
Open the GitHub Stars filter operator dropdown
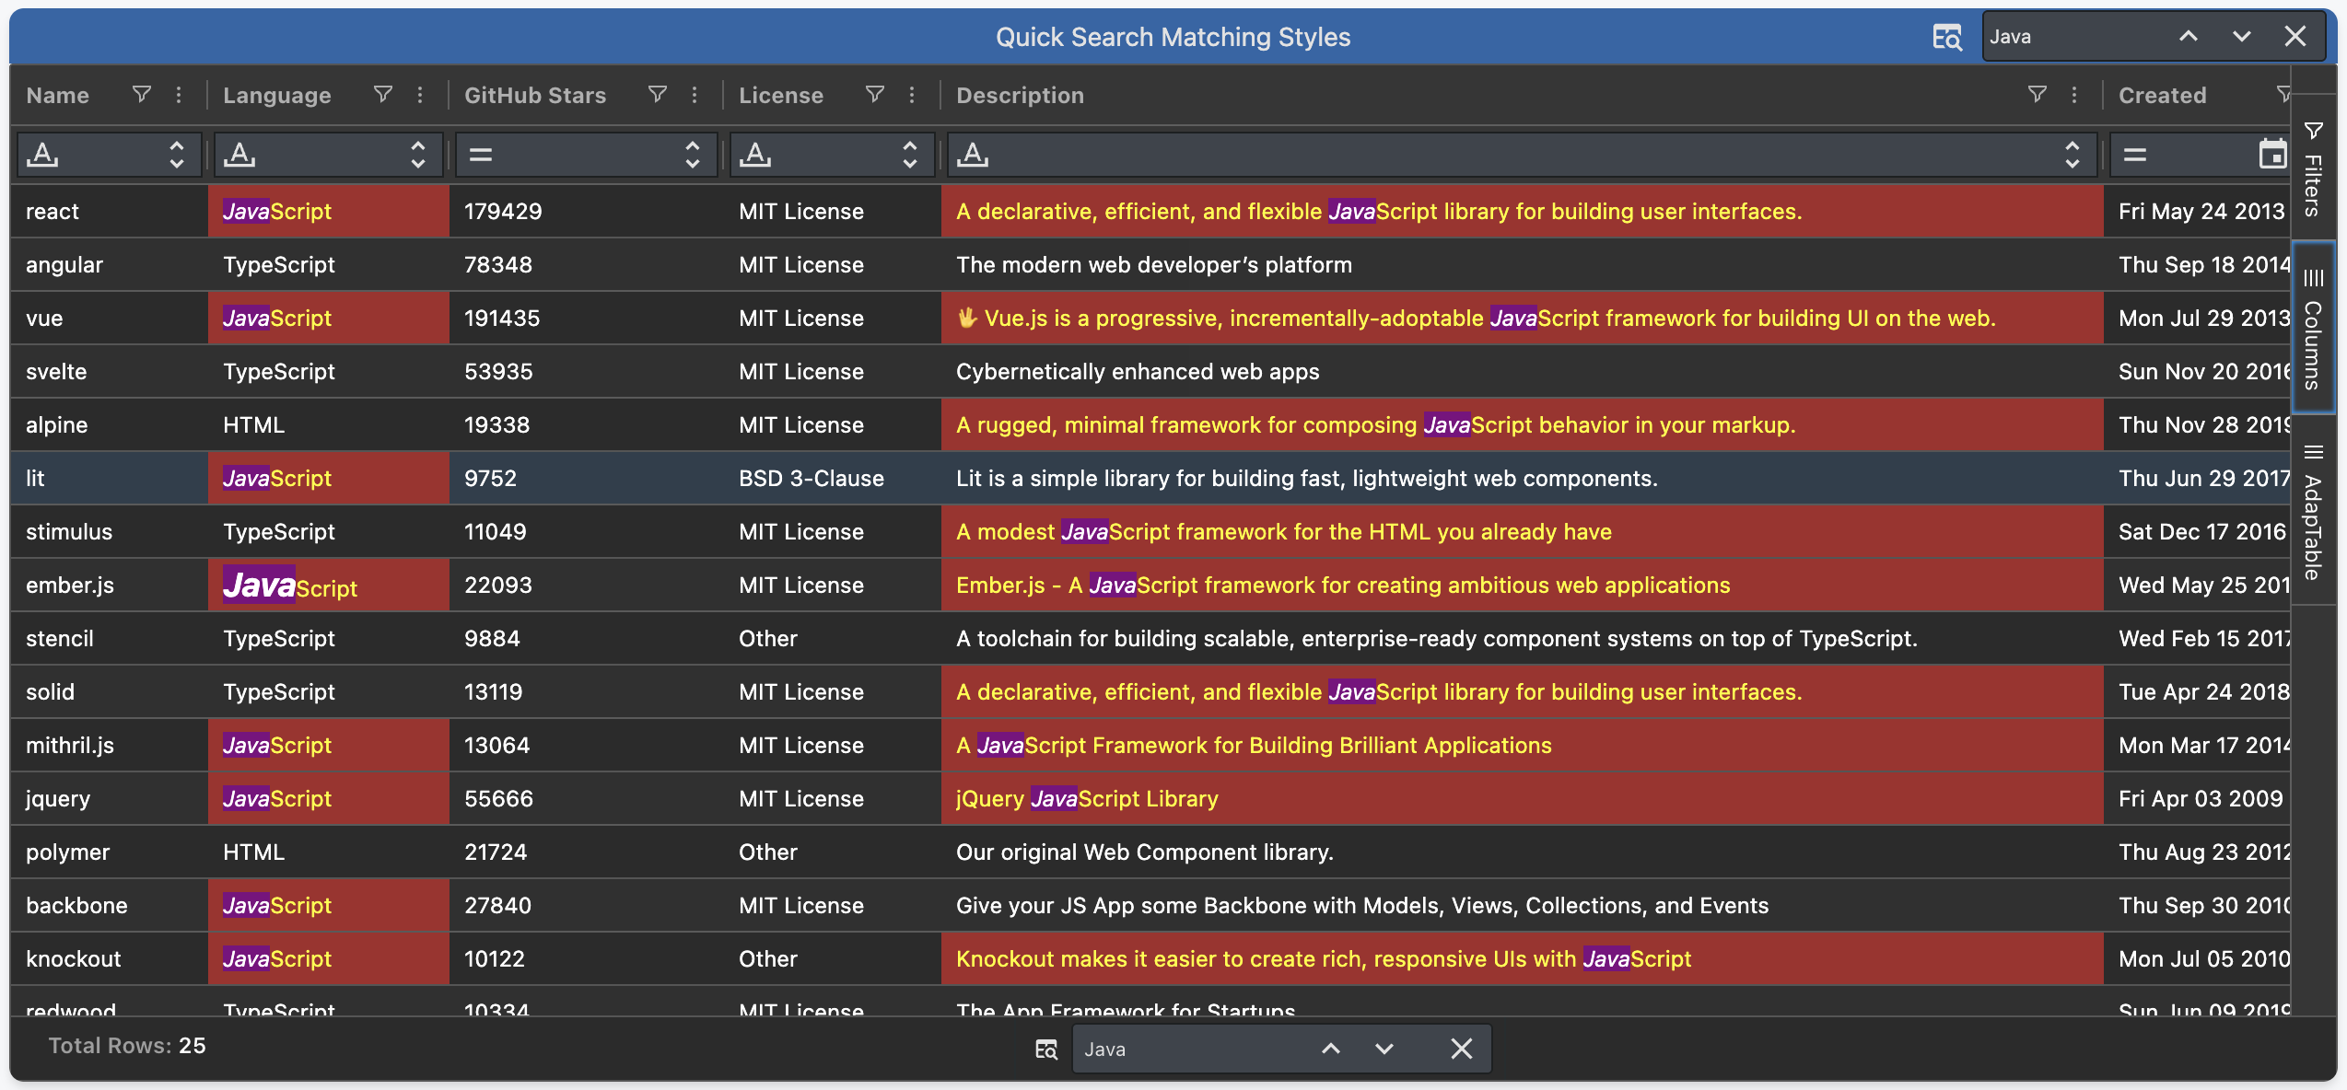point(693,154)
